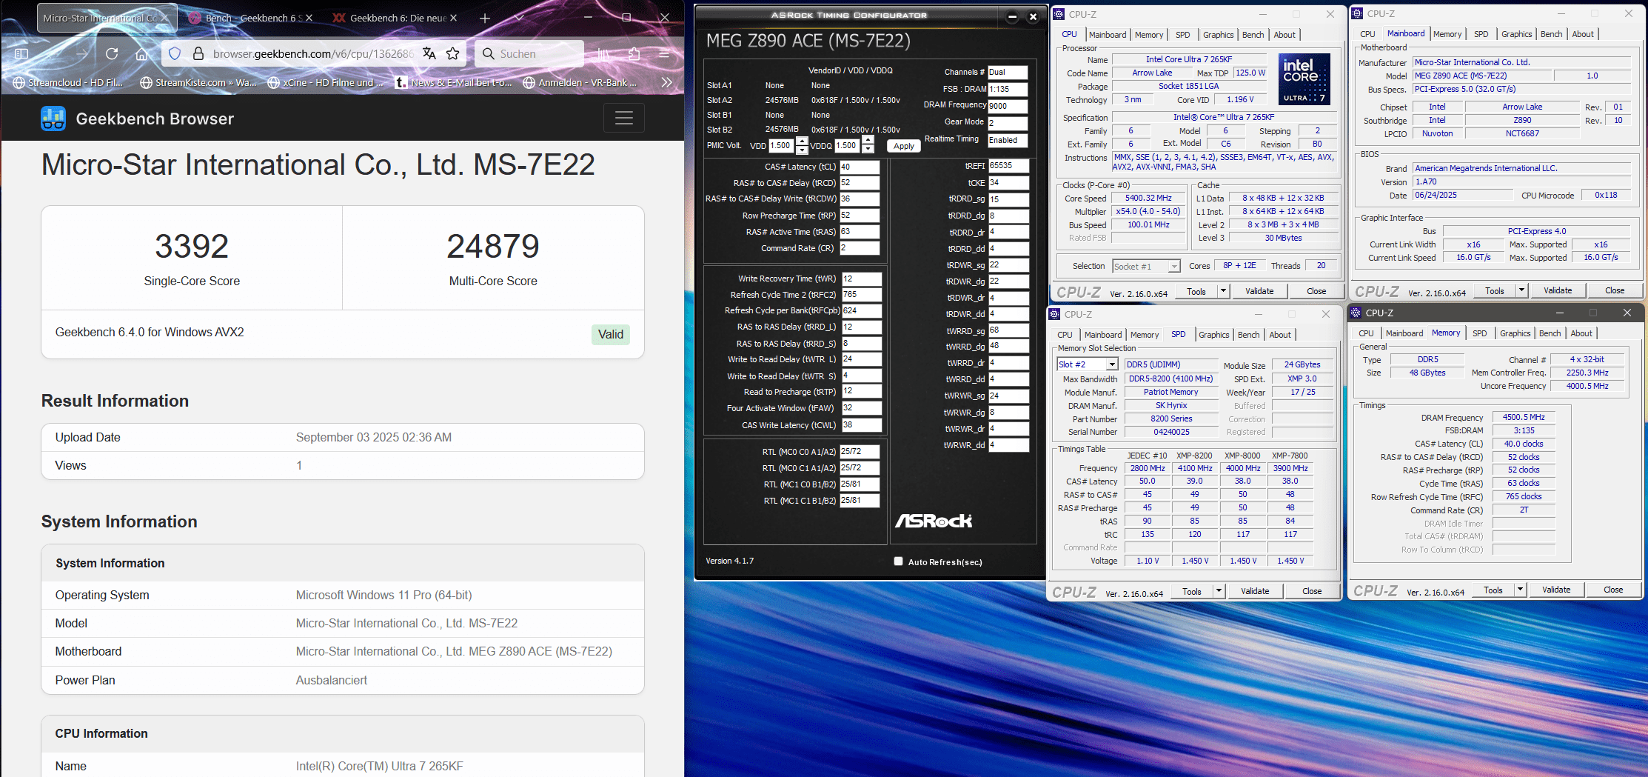Open the Firefox library icon
This screenshot has height=777, width=1648.
point(604,54)
